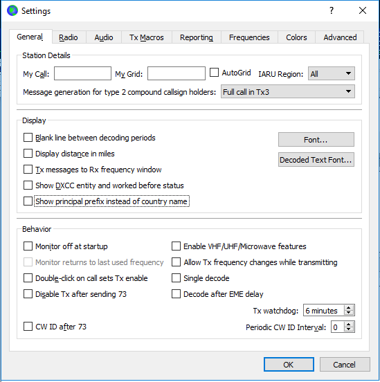The image size is (380, 382).
Task: Expand compound callsign message generation dropdown
Action: click(x=288, y=91)
